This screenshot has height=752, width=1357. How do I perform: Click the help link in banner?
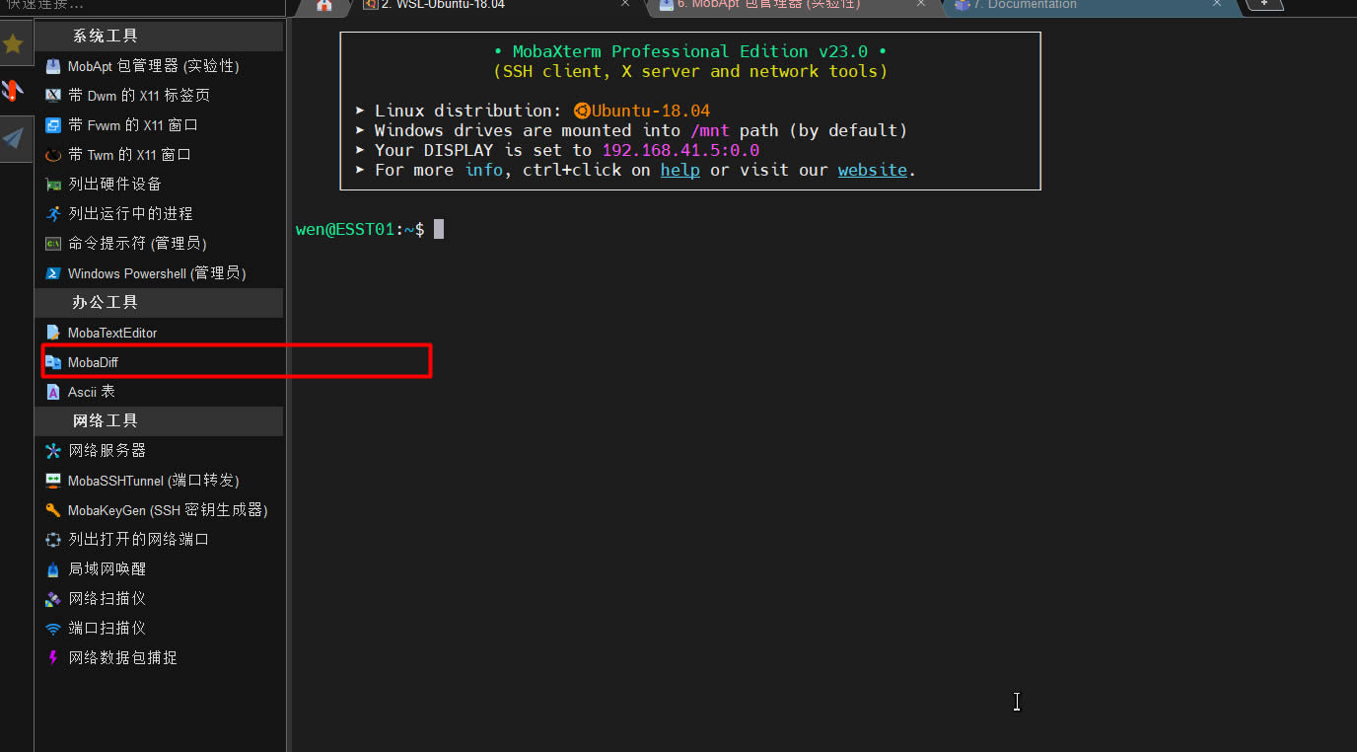click(679, 170)
